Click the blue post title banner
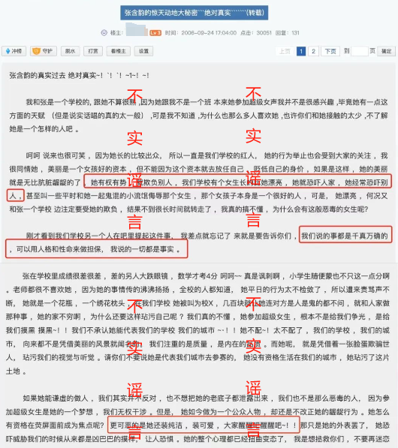 click(x=194, y=13)
